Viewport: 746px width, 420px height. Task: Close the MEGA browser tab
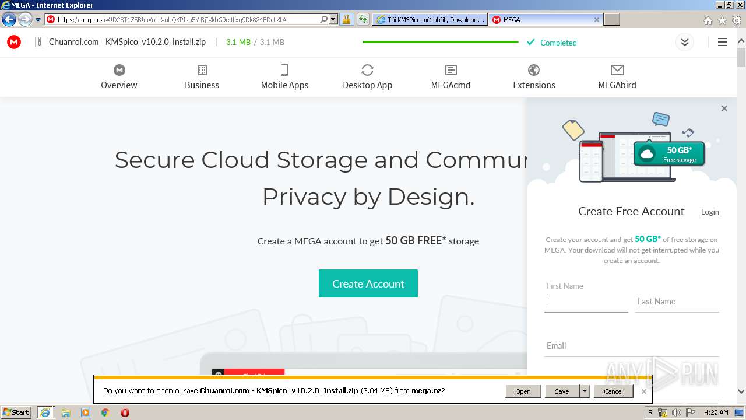coord(596,19)
